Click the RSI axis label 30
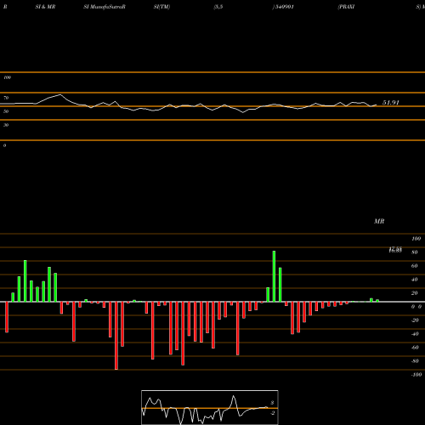 click(6, 125)
